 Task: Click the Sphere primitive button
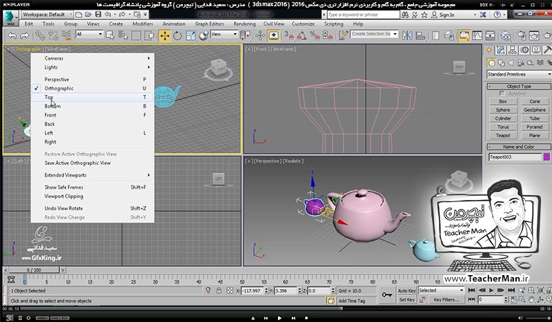pyautogui.click(x=503, y=110)
